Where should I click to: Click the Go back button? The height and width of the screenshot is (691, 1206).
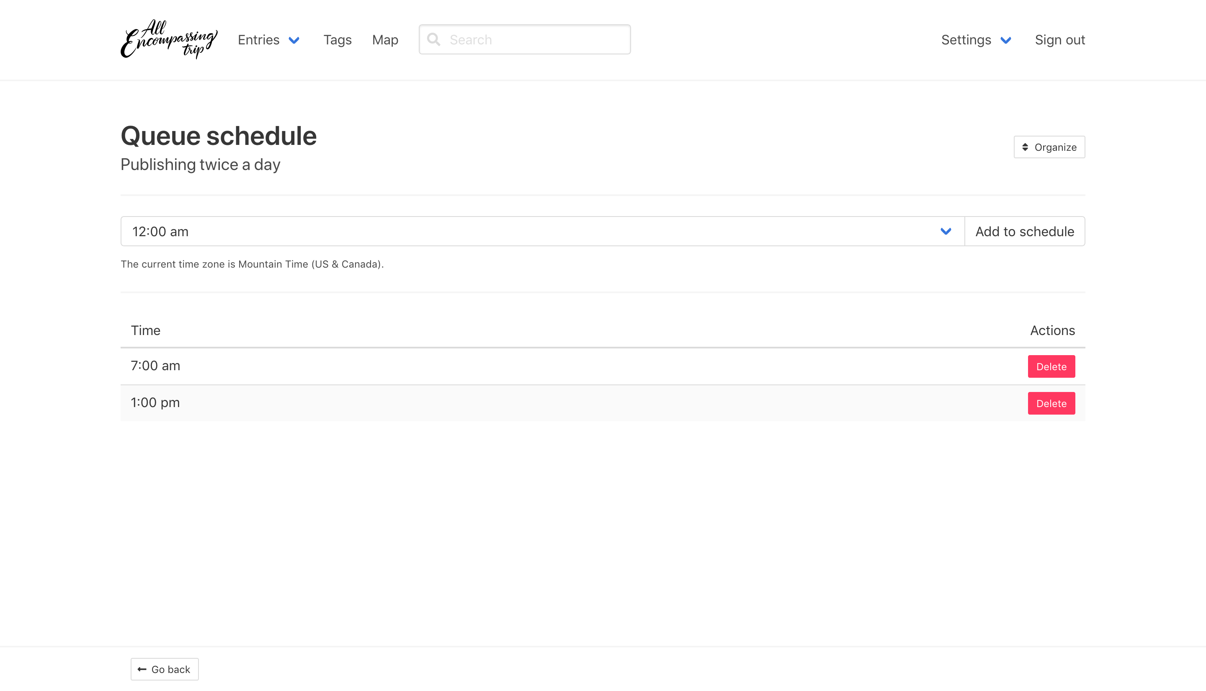click(165, 669)
